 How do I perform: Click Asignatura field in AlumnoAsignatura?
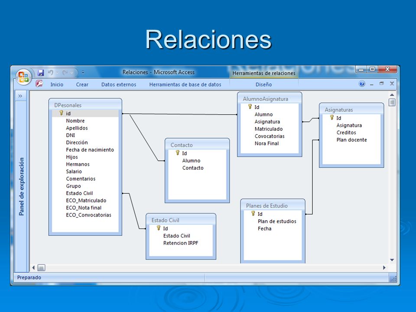(x=267, y=121)
